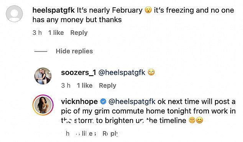The height and width of the screenshot is (142, 243).
Task: Open the vicknhope username link
Action: [79, 102]
